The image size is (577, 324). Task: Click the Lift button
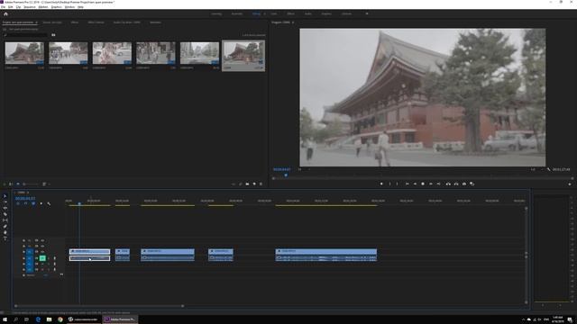coord(448,184)
